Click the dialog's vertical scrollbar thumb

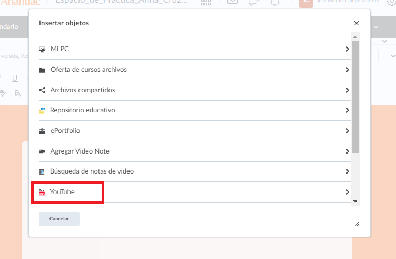click(x=355, y=95)
